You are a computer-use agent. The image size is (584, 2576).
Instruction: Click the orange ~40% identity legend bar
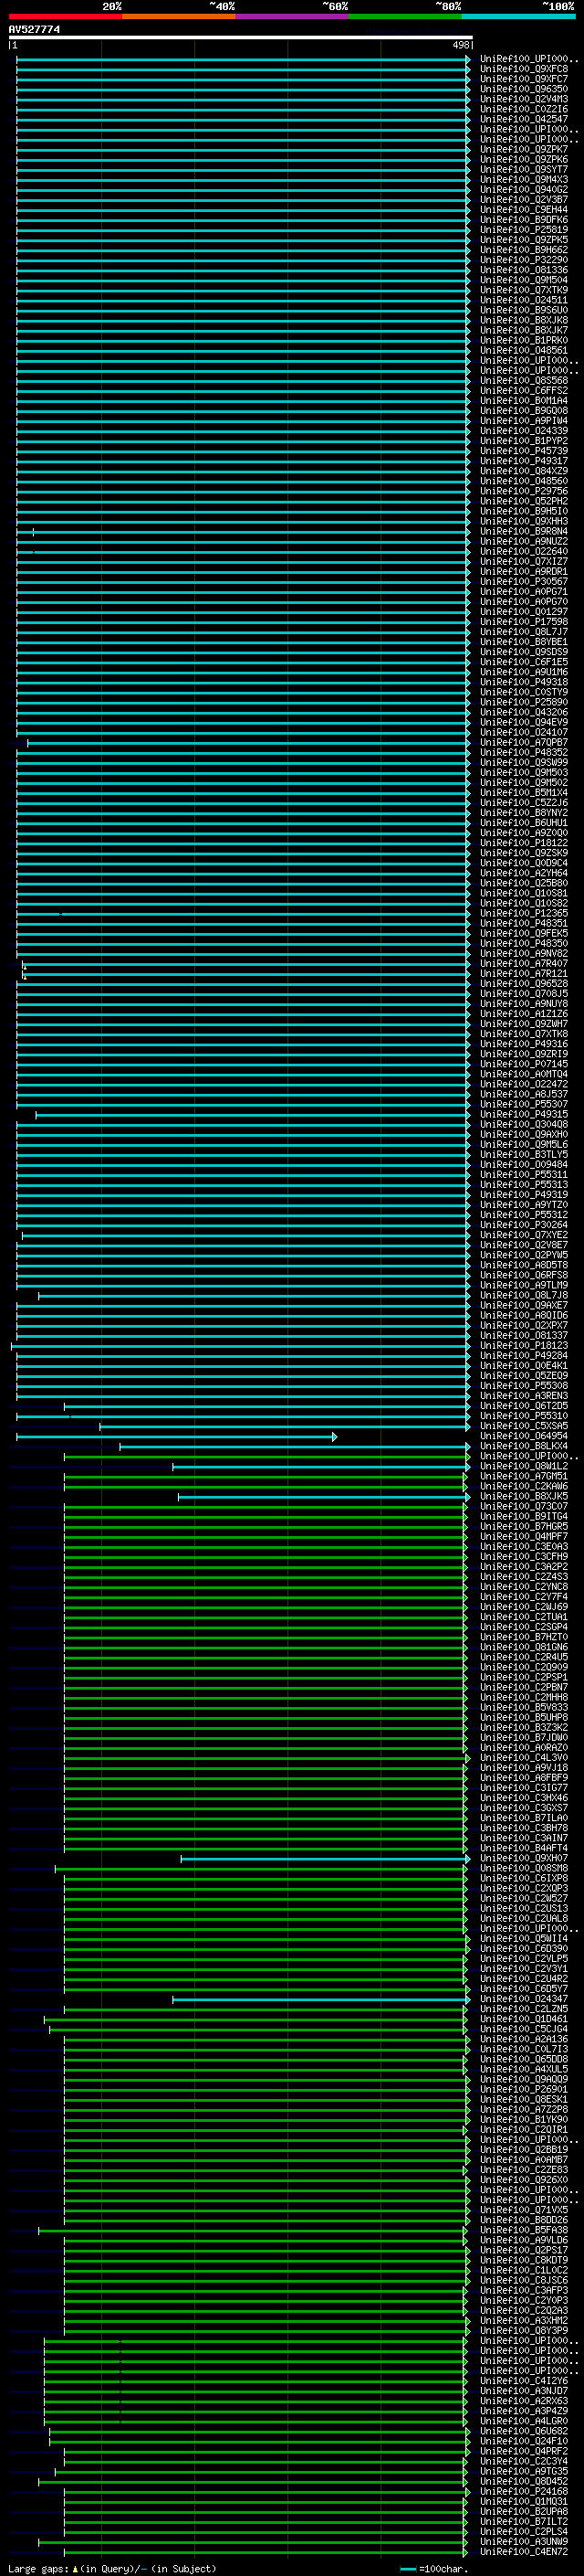179,16
